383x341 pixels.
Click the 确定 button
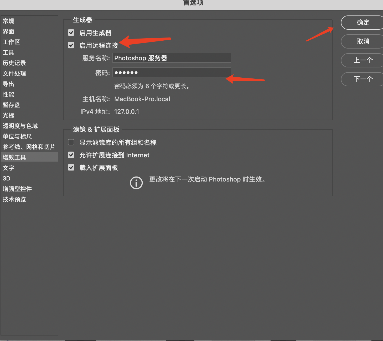(x=363, y=23)
